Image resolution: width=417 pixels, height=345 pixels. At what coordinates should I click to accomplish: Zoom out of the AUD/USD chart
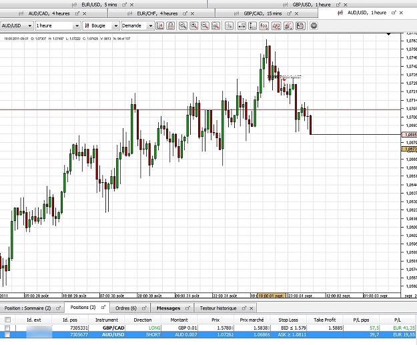pos(205,26)
